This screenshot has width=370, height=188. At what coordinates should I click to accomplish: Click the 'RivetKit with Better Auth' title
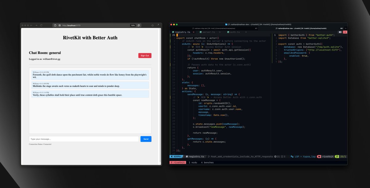[x=90, y=38]
